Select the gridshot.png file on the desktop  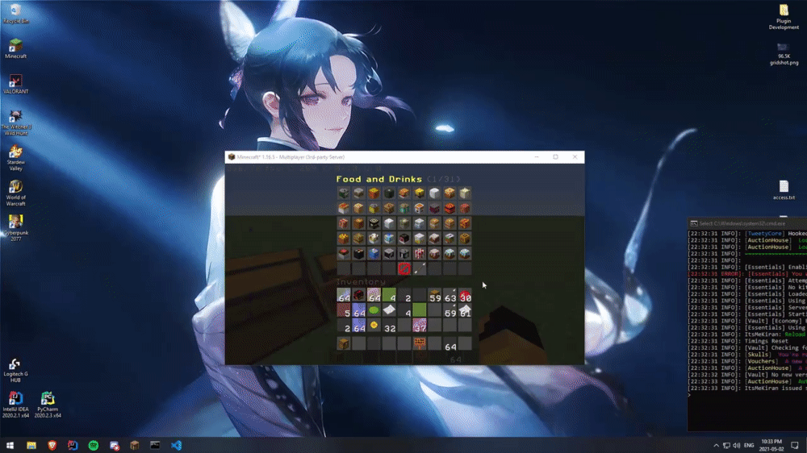[784, 54]
